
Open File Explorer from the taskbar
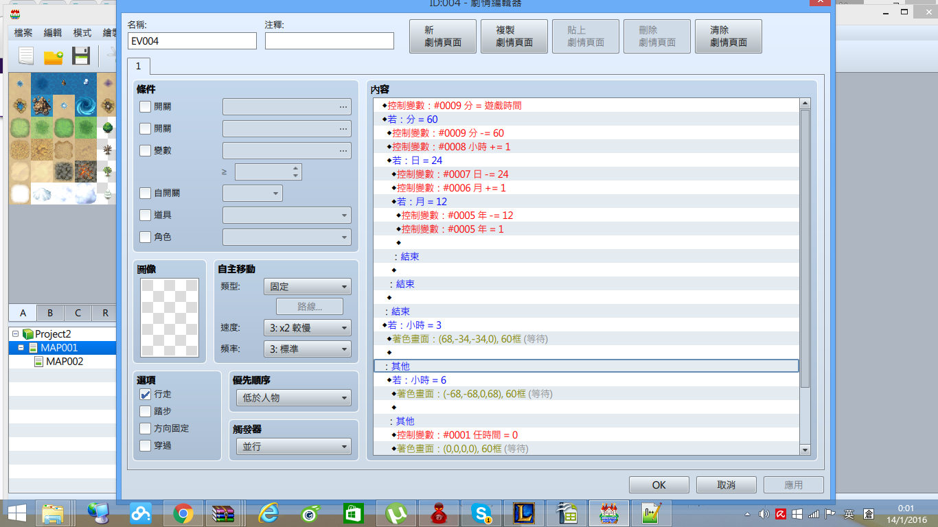click(54, 513)
